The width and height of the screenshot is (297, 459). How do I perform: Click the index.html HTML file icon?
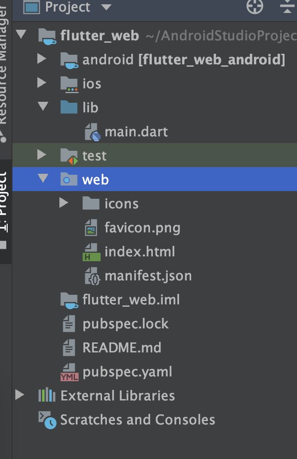click(x=91, y=252)
